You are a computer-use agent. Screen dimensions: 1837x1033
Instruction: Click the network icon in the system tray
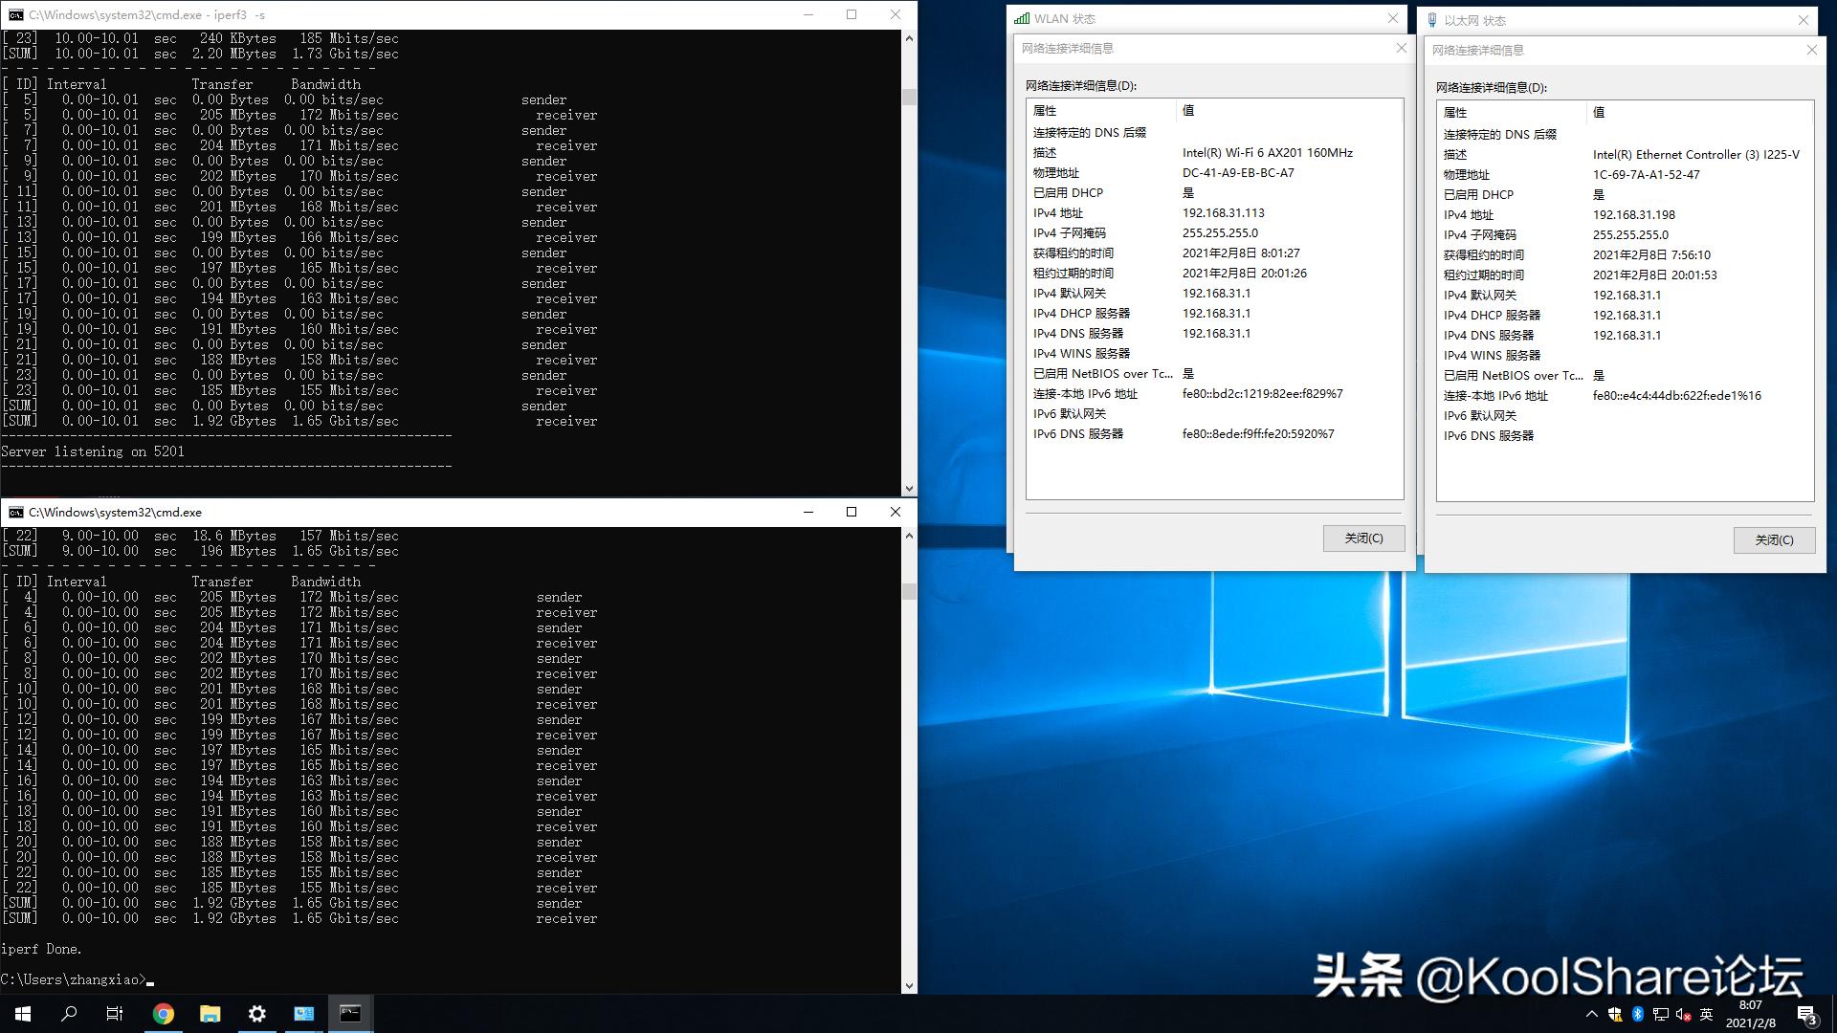[1661, 1014]
